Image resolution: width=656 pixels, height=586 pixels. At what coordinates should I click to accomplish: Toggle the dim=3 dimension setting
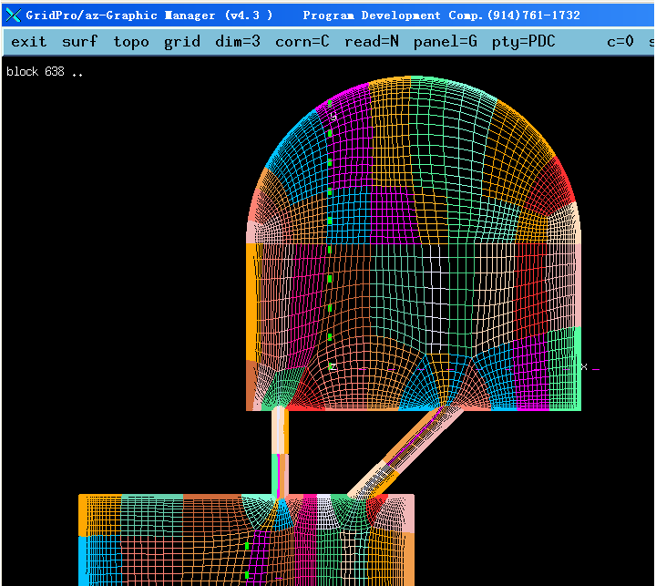pyautogui.click(x=238, y=42)
